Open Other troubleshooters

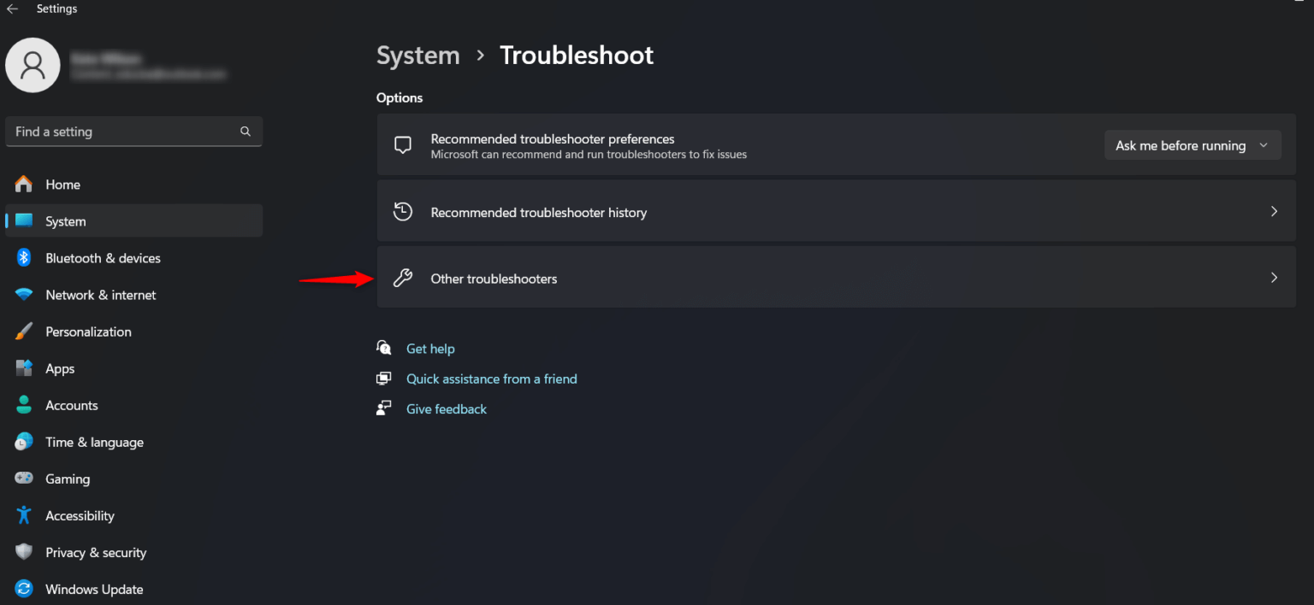coord(836,277)
